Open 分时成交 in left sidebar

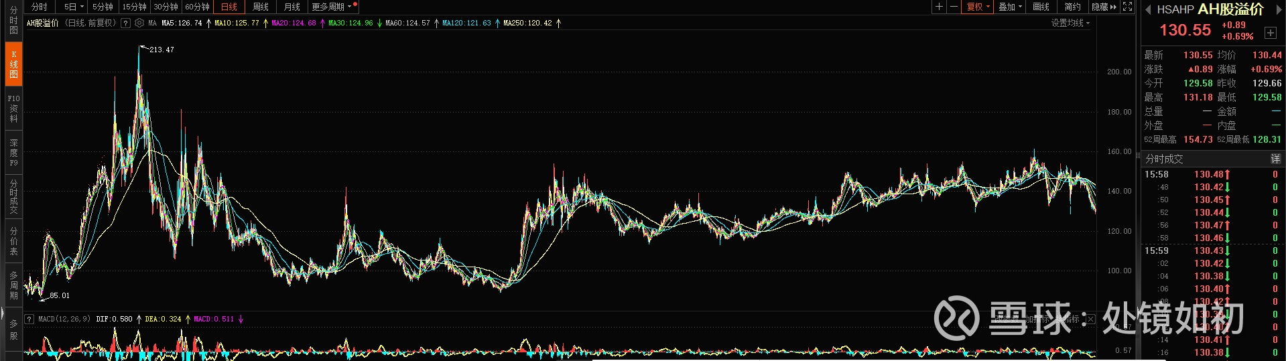coord(13,196)
